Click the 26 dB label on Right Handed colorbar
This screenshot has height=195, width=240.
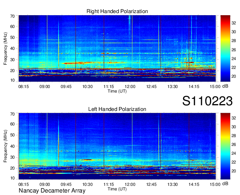[234, 49]
